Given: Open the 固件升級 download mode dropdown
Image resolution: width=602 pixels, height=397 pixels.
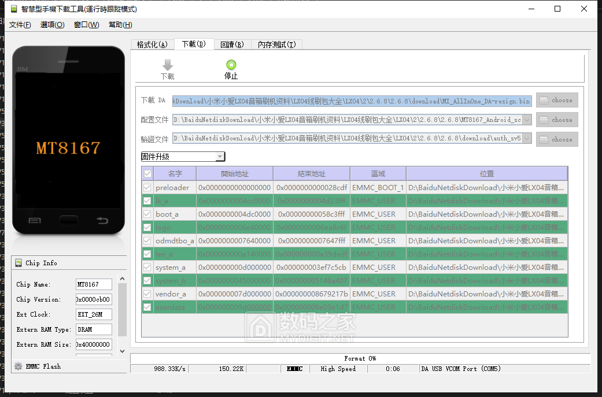Looking at the screenshot, I should pos(220,156).
